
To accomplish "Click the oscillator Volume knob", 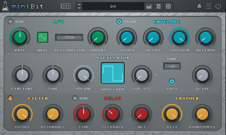I will [x=84, y=75].
